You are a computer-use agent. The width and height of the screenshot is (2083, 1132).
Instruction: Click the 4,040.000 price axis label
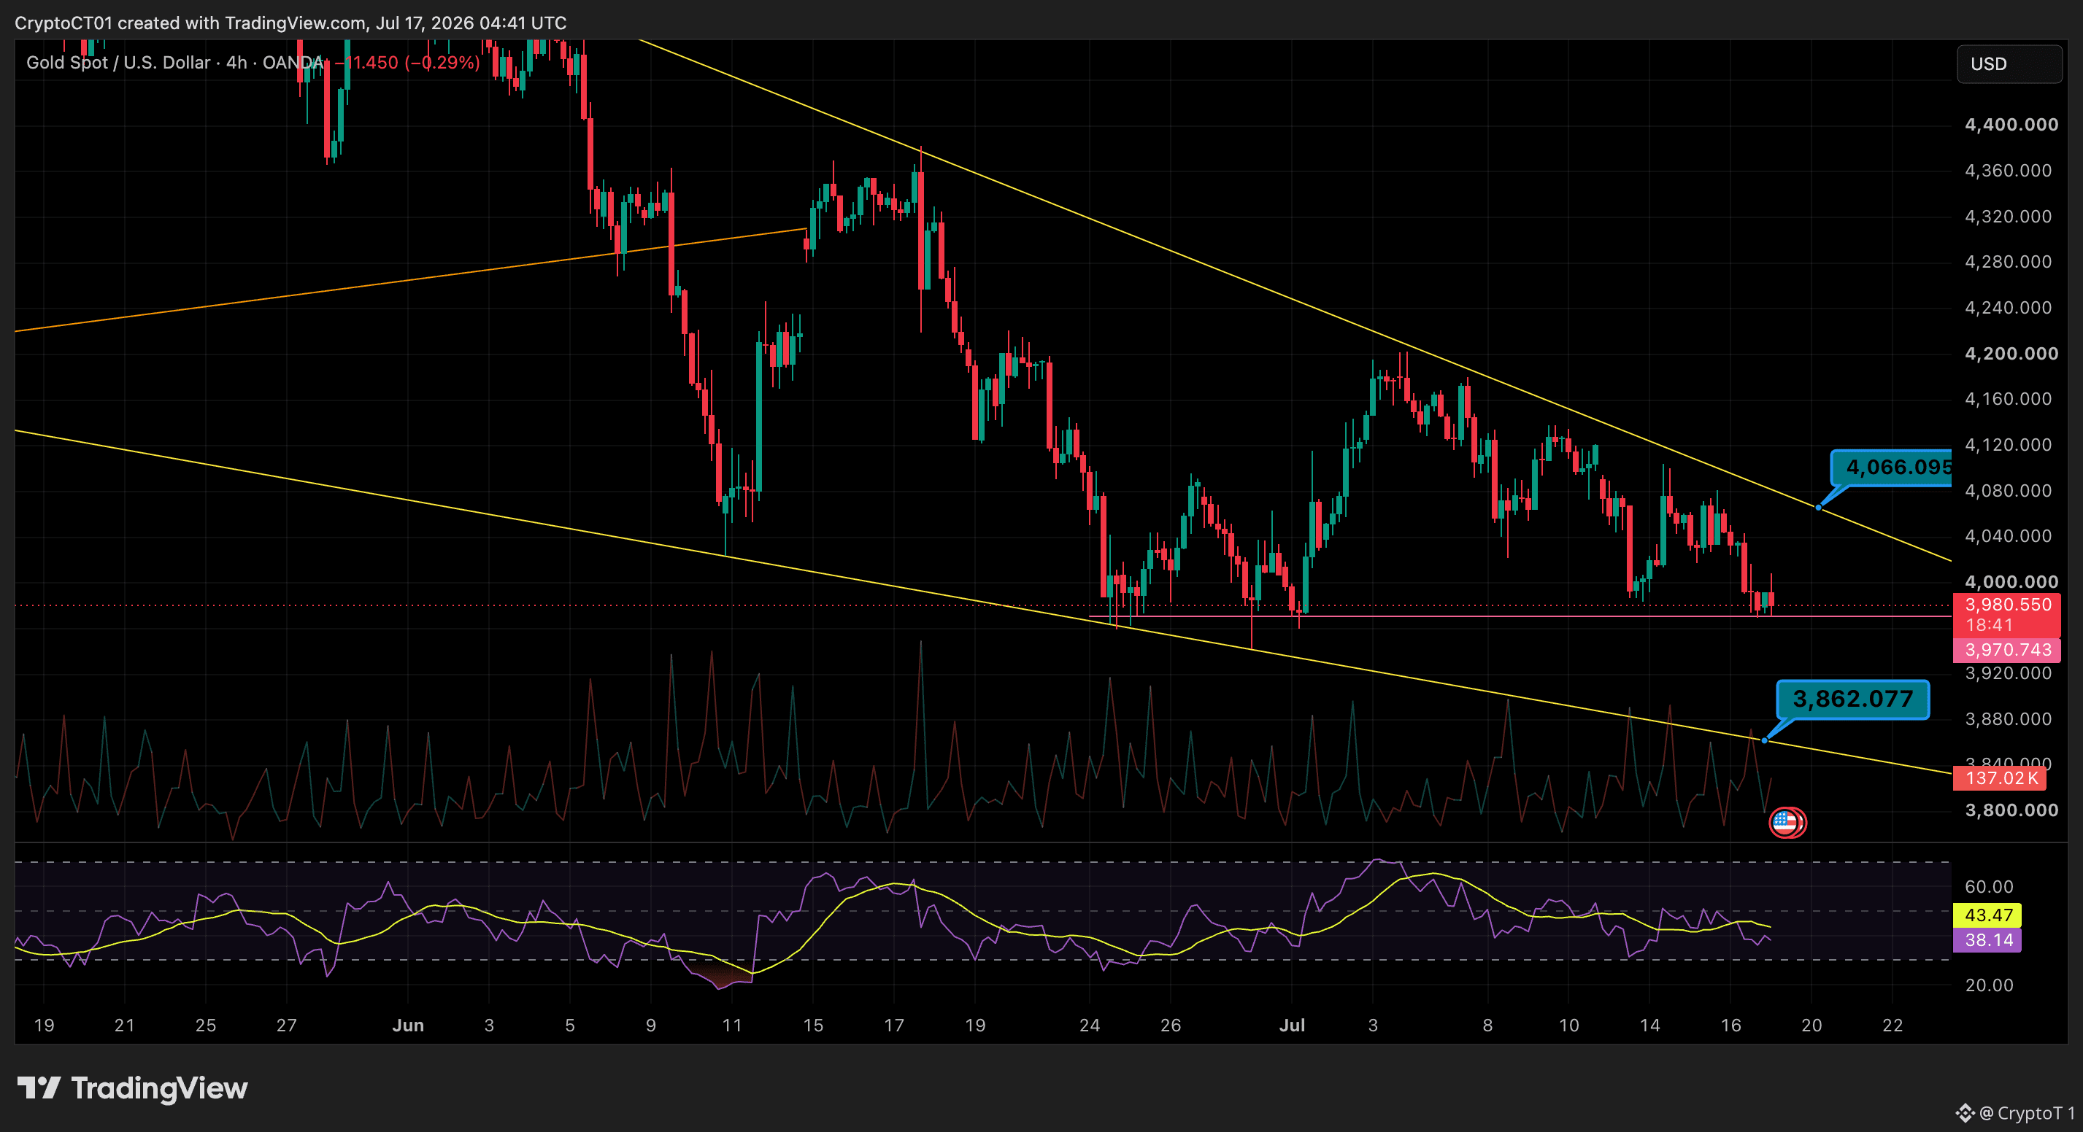(x=2009, y=535)
